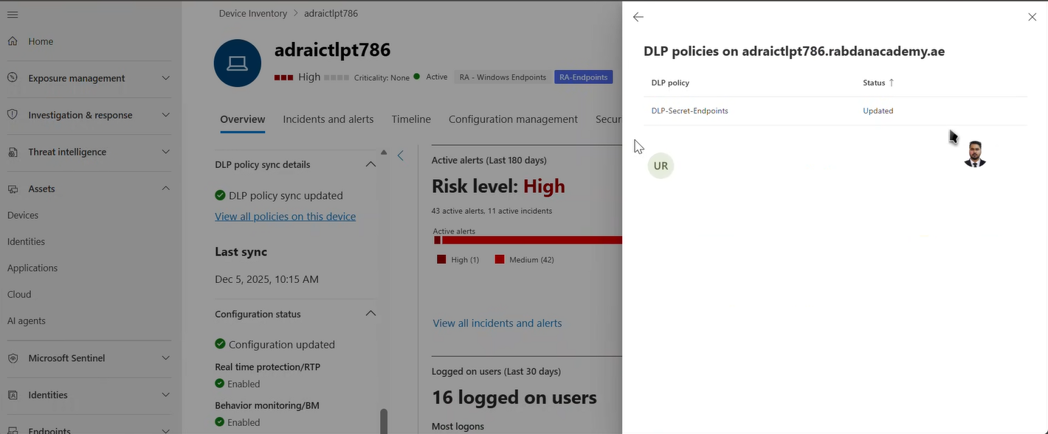The width and height of the screenshot is (1048, 434).
Task: Collapse the DLP policy sync details section
Action: point(371,164)
